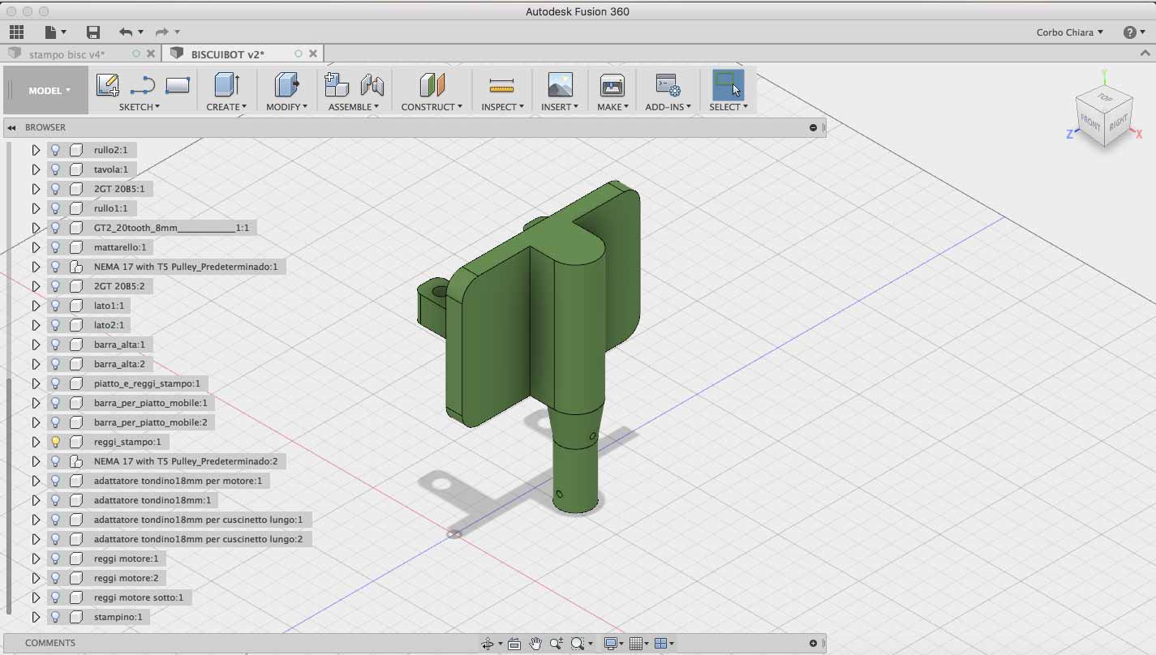
Task: Expand the barra_per_piatto_mobile:1 node
Action: click(x=36, y=403)
